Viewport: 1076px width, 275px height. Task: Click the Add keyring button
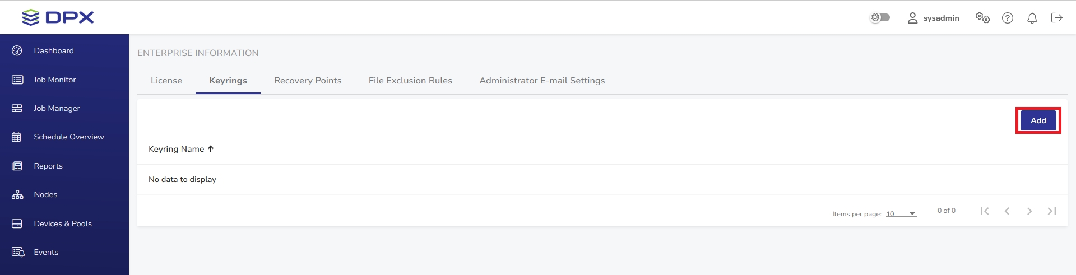click(x=1038, y=120)
